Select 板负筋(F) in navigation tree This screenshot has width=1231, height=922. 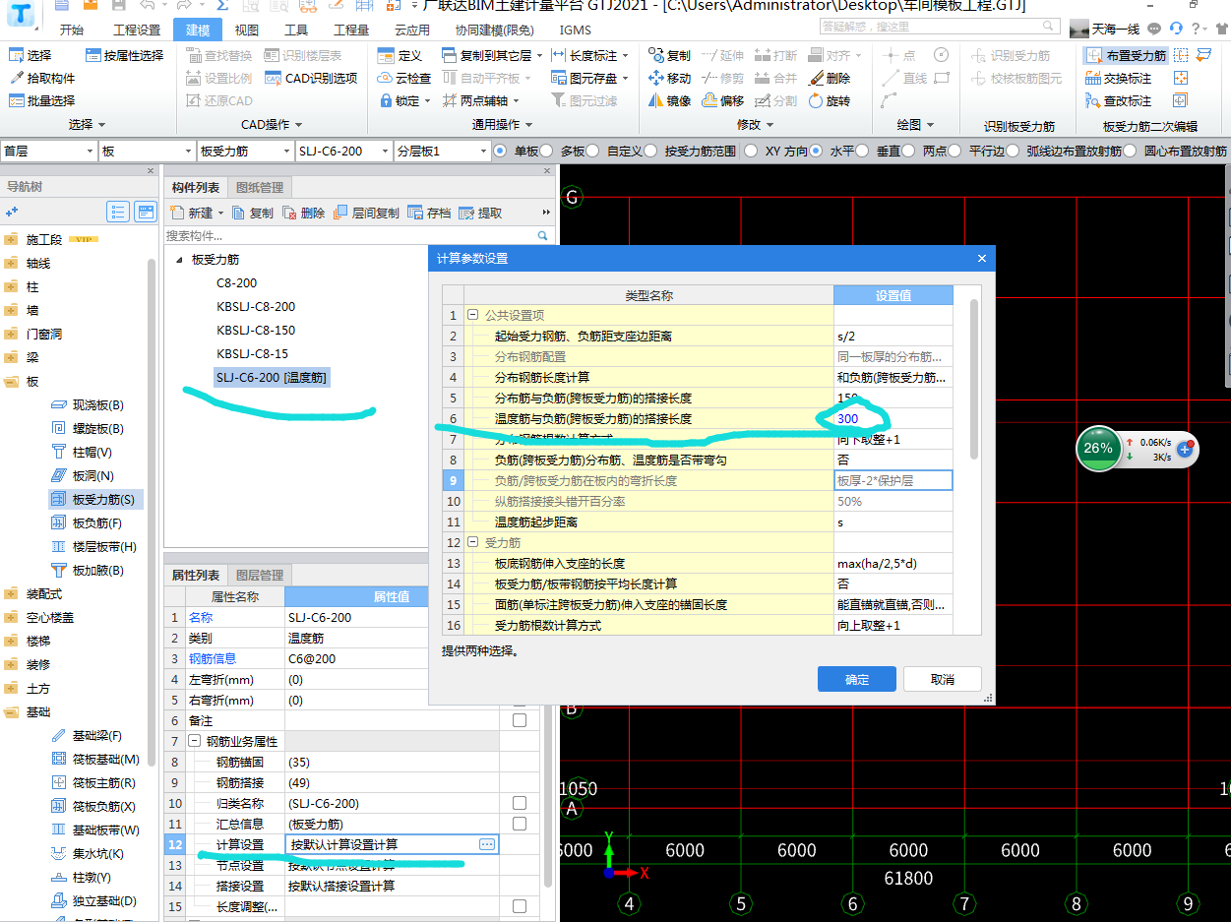(87, 523)
